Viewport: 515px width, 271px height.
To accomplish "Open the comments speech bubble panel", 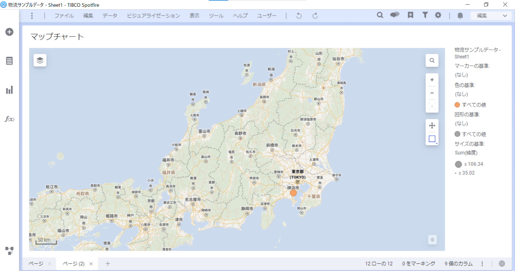I will [x=395, y=15].
